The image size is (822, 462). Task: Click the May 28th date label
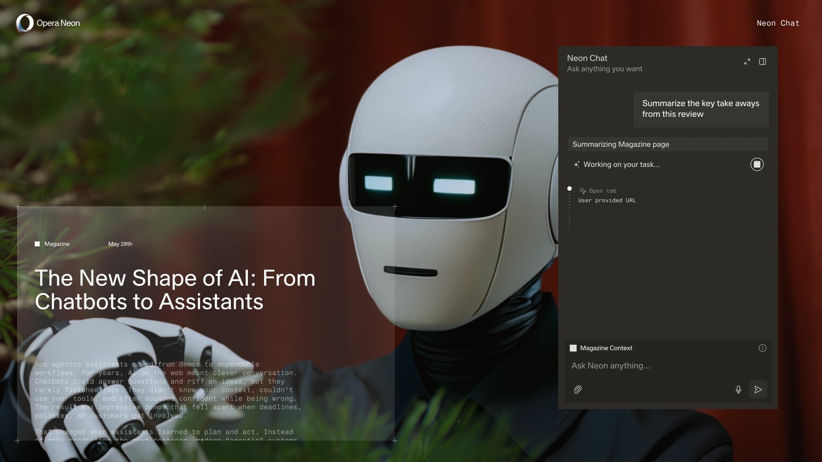120,244
